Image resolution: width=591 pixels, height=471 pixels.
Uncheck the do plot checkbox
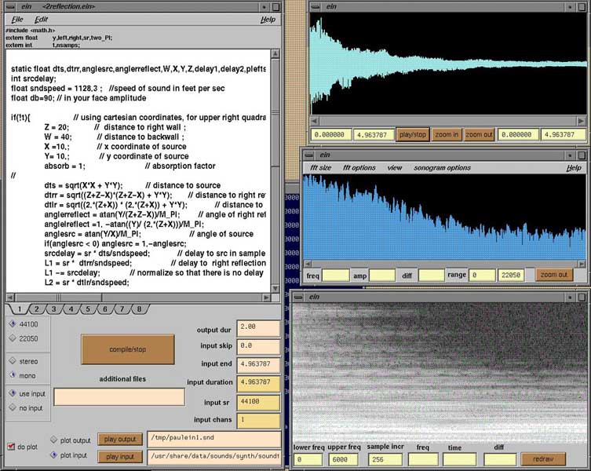coord(11,447)
